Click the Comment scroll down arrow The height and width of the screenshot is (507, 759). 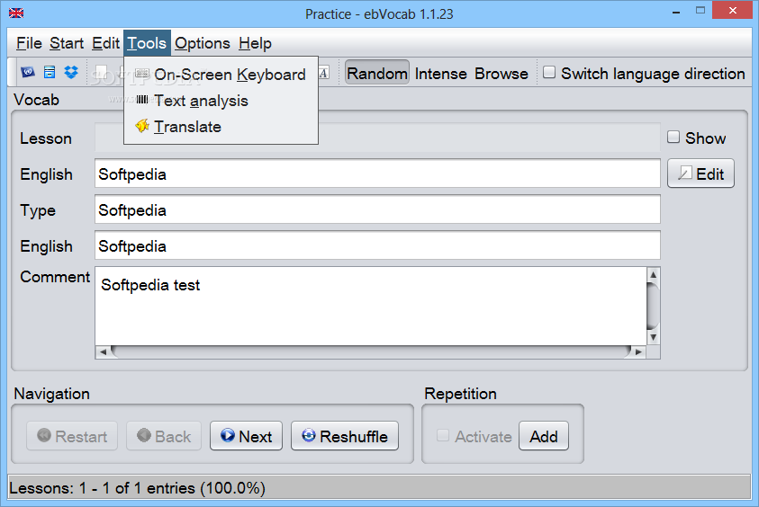pos(653,338)
